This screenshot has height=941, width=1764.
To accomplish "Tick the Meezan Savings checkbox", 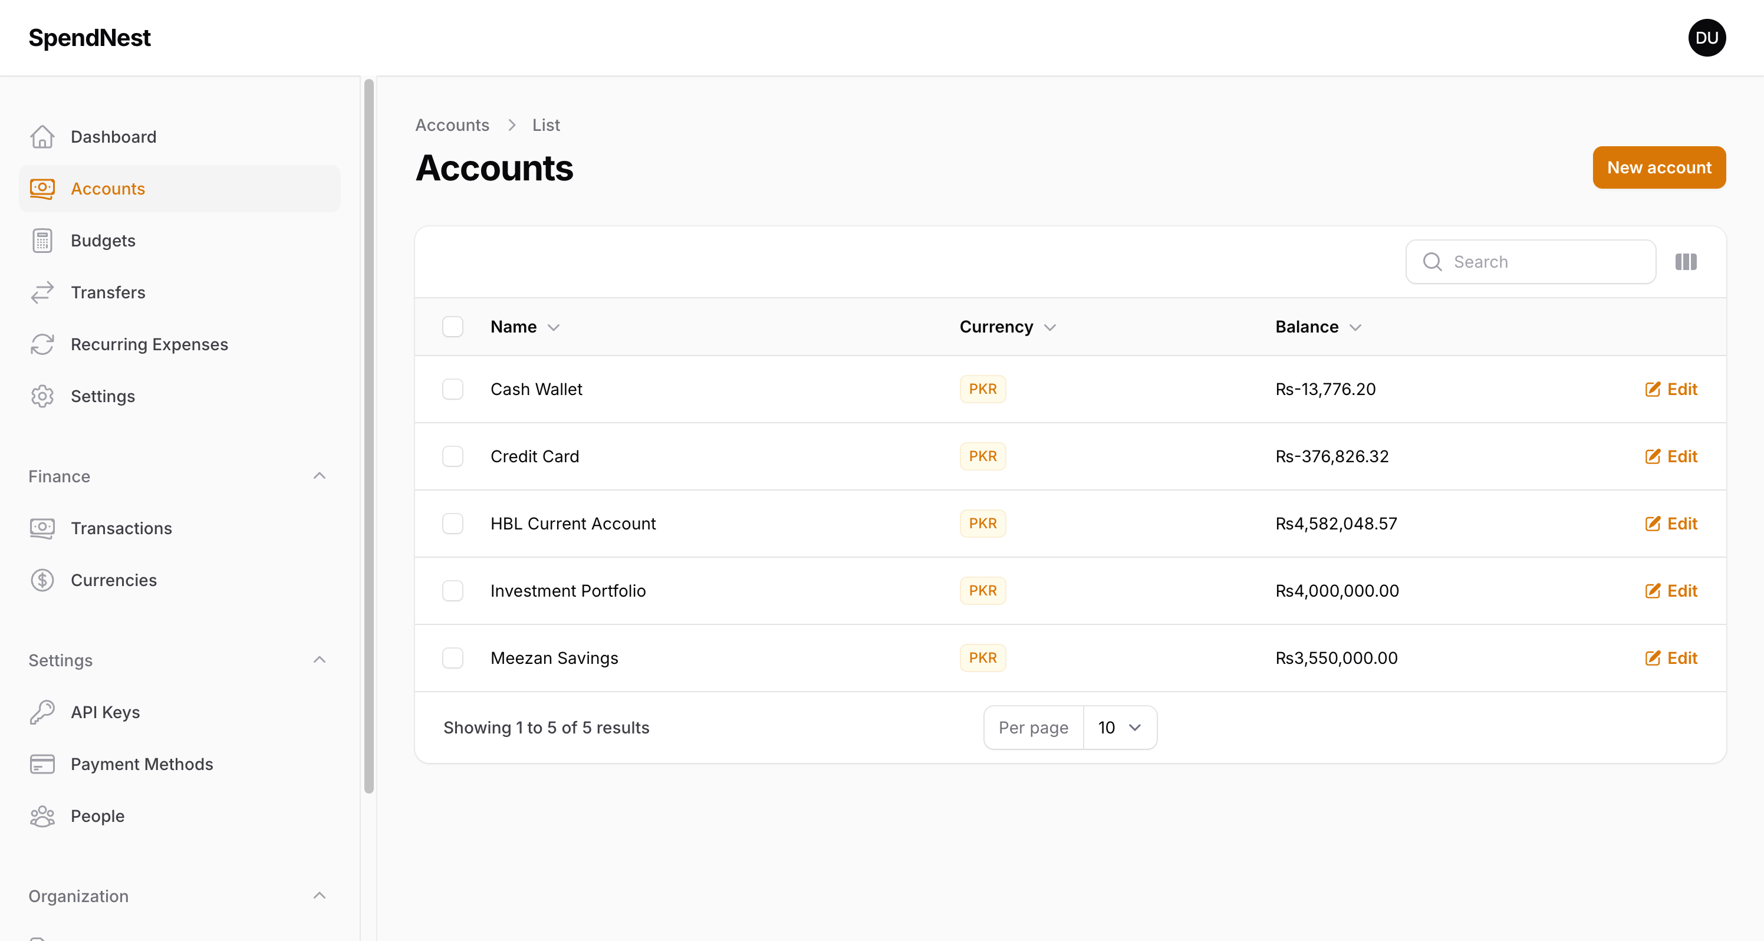I will [452, 658].
